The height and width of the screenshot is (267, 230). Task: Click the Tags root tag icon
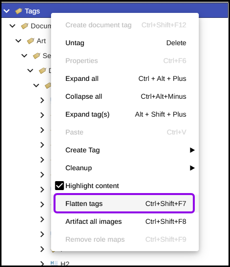18,11
